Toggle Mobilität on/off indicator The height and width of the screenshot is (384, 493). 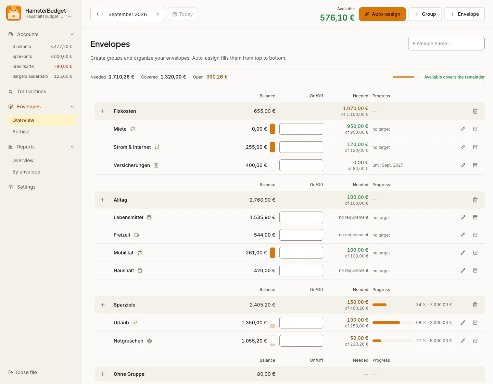point(273,253)
